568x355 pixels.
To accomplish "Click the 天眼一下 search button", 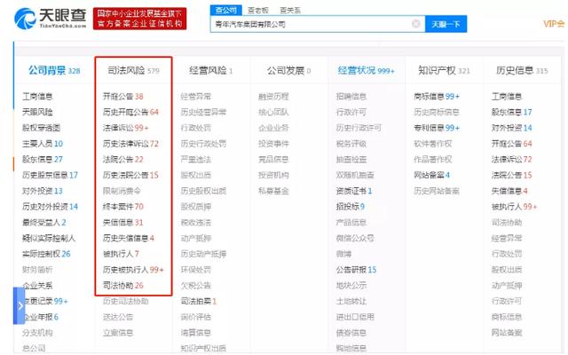I will point(446,24).
